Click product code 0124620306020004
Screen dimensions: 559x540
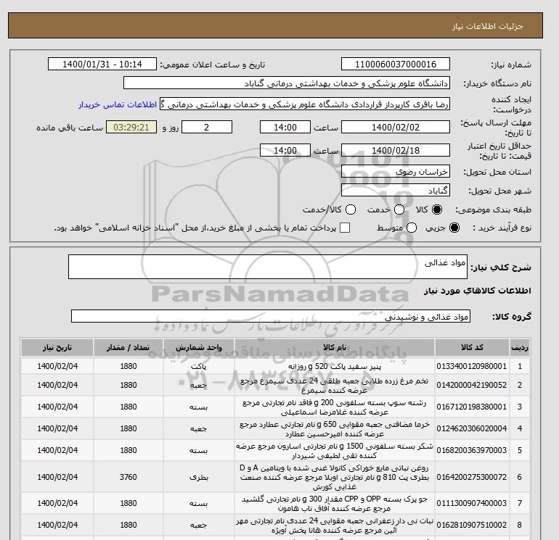click(472, 428)
